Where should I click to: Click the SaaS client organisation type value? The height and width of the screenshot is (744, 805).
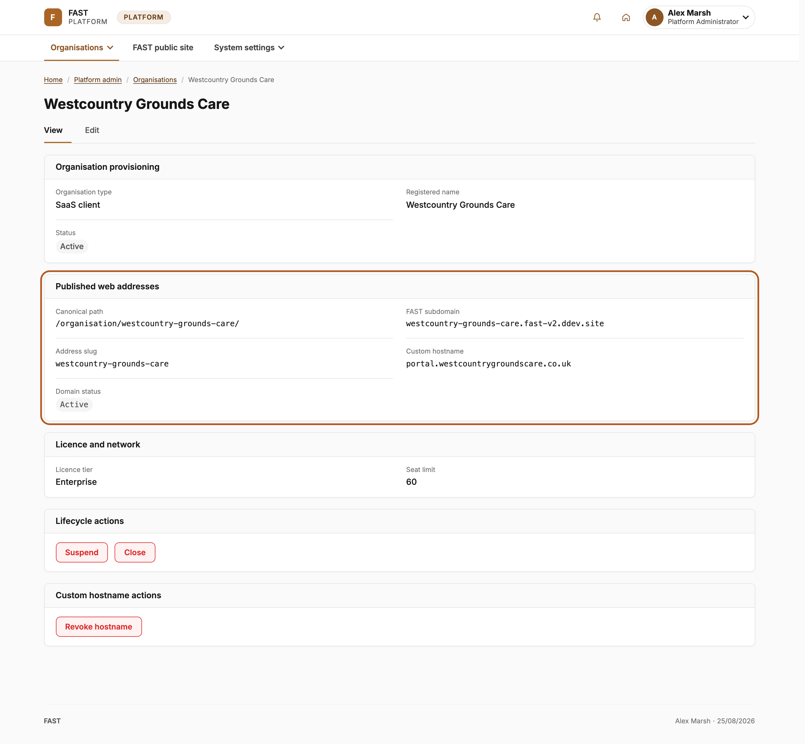coord(78,205)
